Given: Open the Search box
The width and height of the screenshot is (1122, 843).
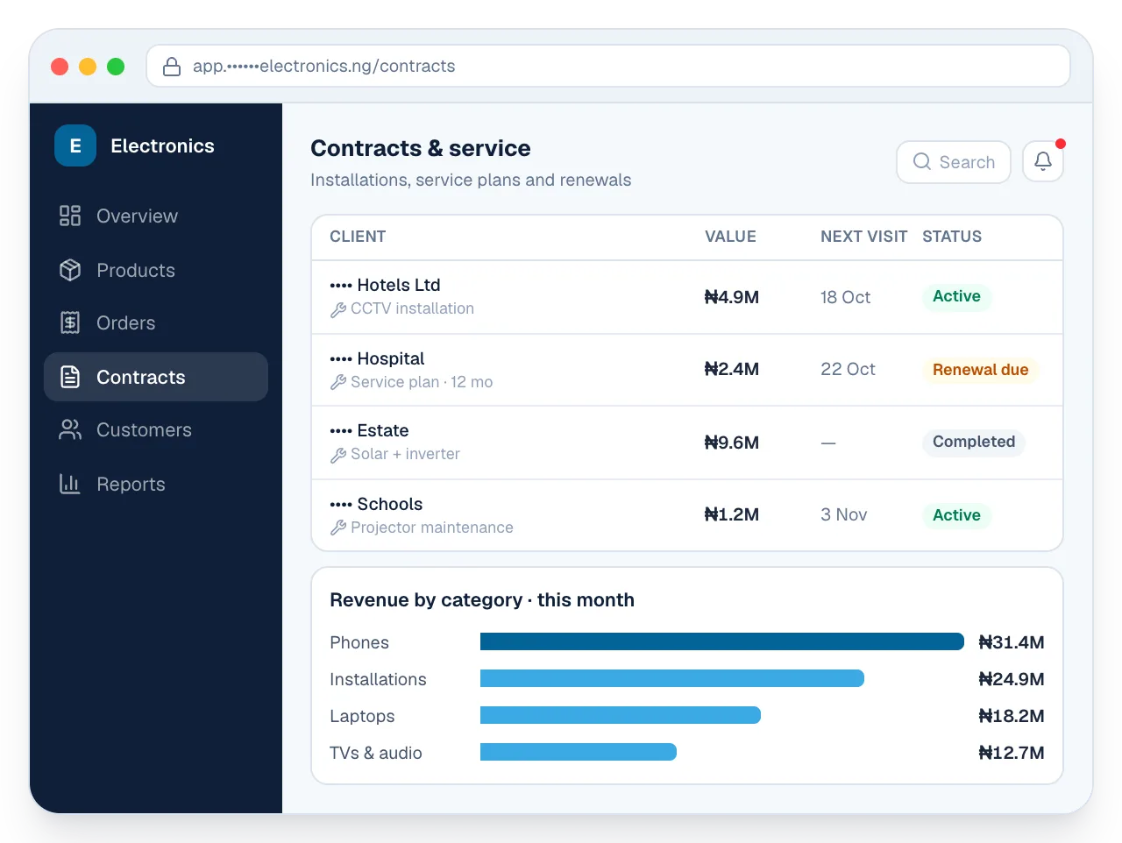Looking at the screenshot, I should [x=954, y=162].
